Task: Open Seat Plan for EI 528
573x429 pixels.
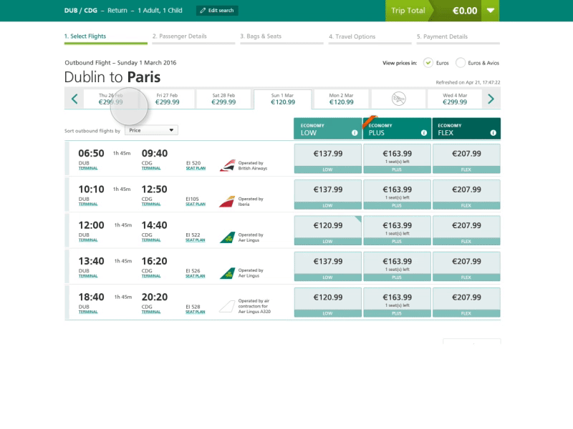Action: click(196, 312)
